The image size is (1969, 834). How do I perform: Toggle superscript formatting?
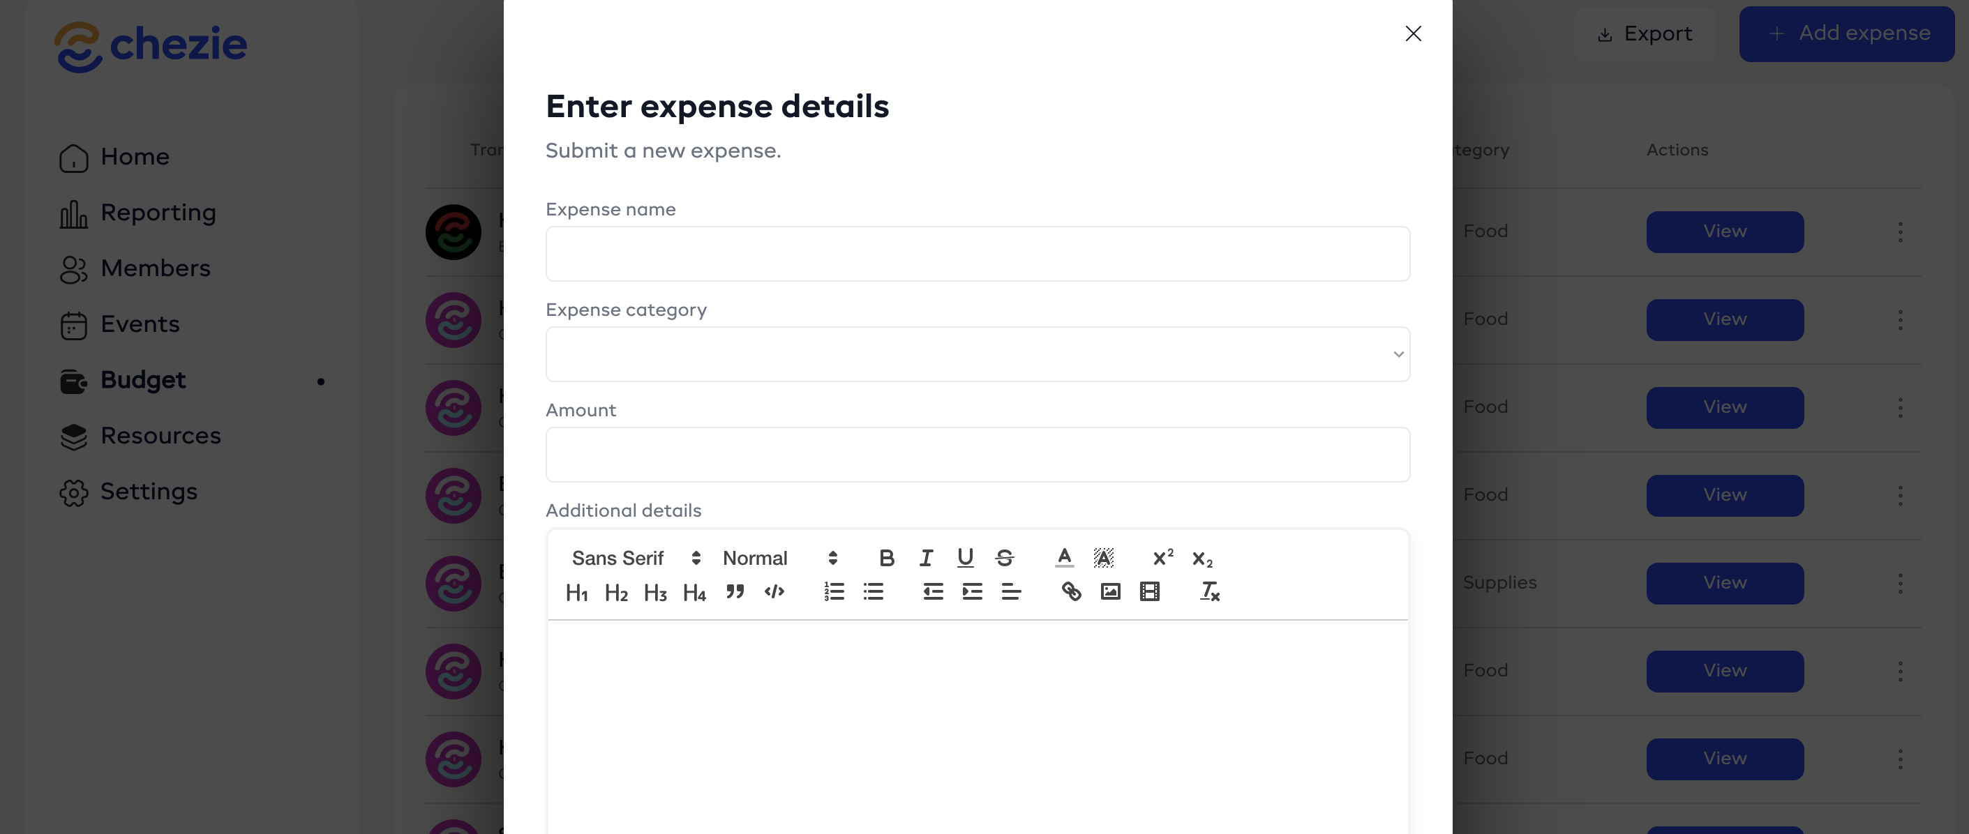click(x=1162, y=559)
